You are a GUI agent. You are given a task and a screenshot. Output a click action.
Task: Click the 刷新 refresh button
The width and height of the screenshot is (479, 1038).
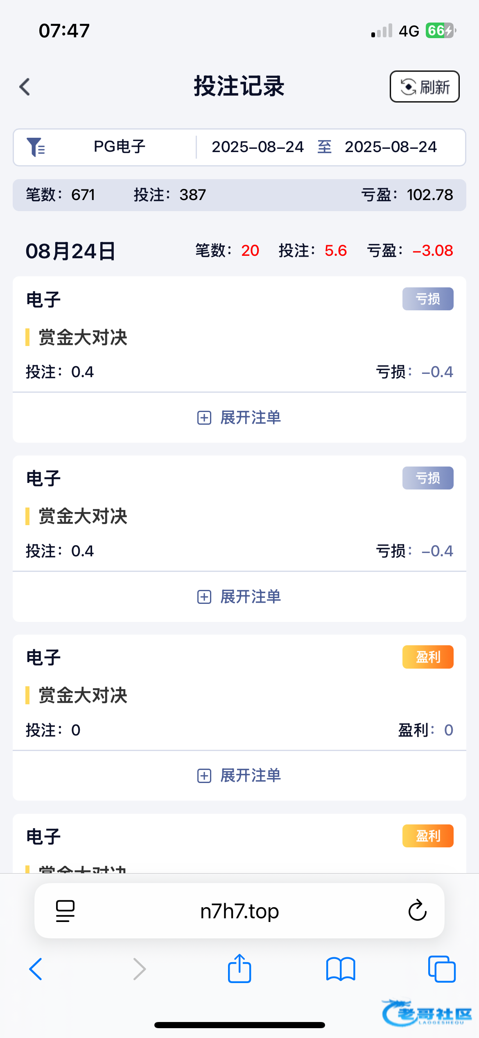[425, 87]
